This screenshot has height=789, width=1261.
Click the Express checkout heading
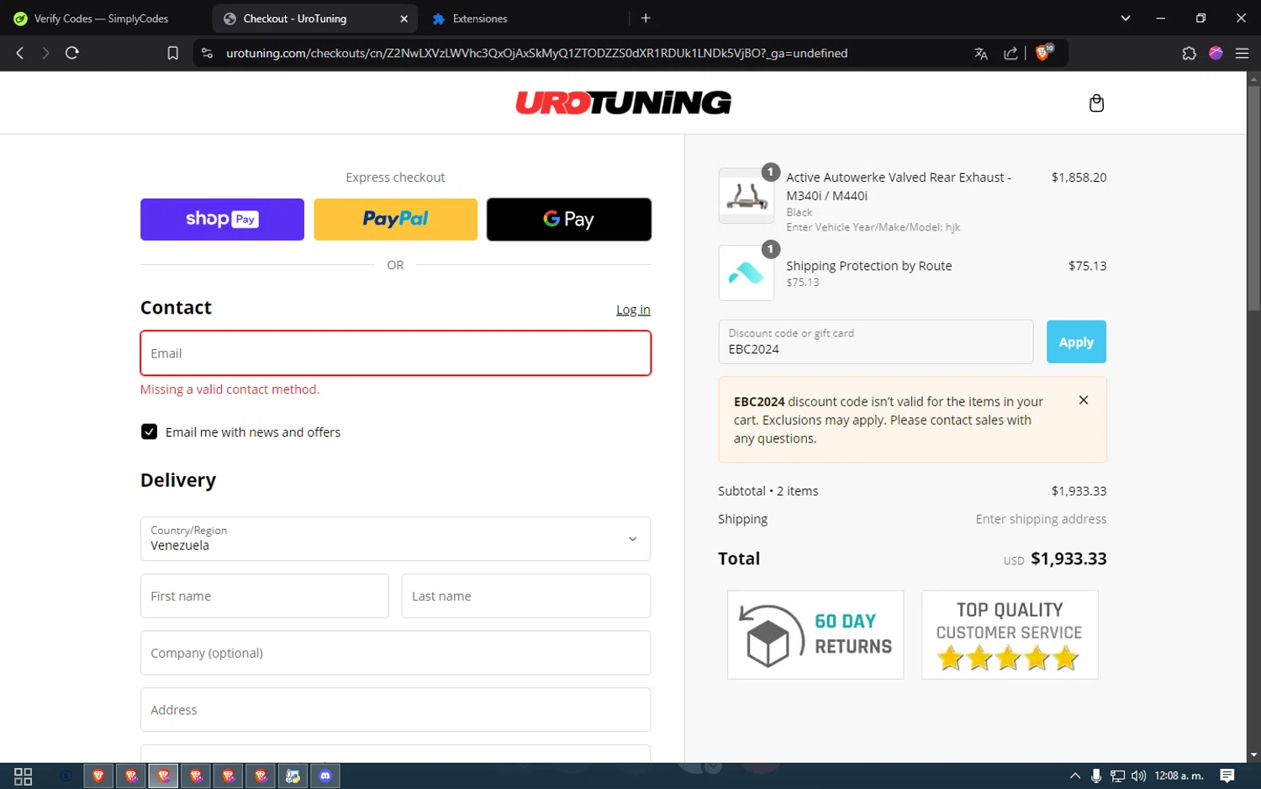[395, 177]
